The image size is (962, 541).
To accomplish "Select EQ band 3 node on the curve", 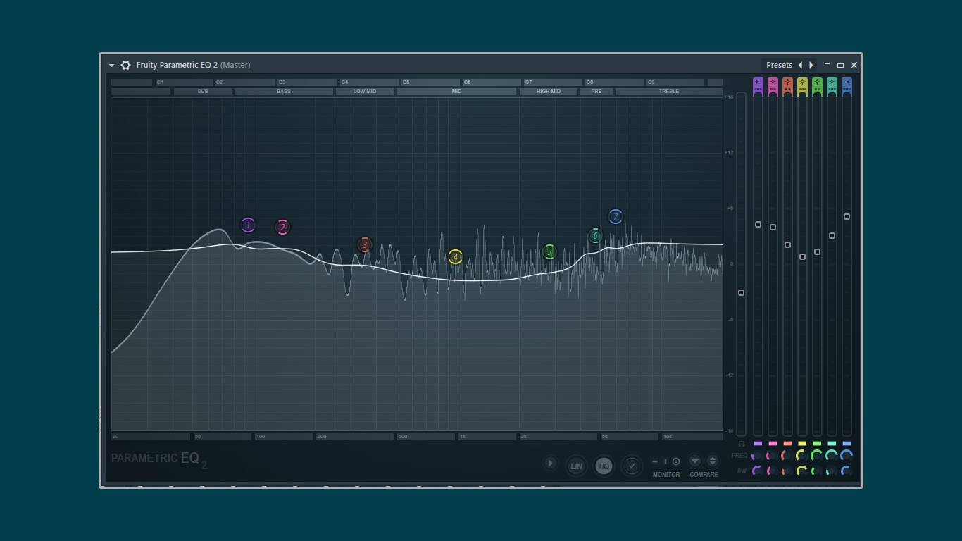I will click(364, 244).
